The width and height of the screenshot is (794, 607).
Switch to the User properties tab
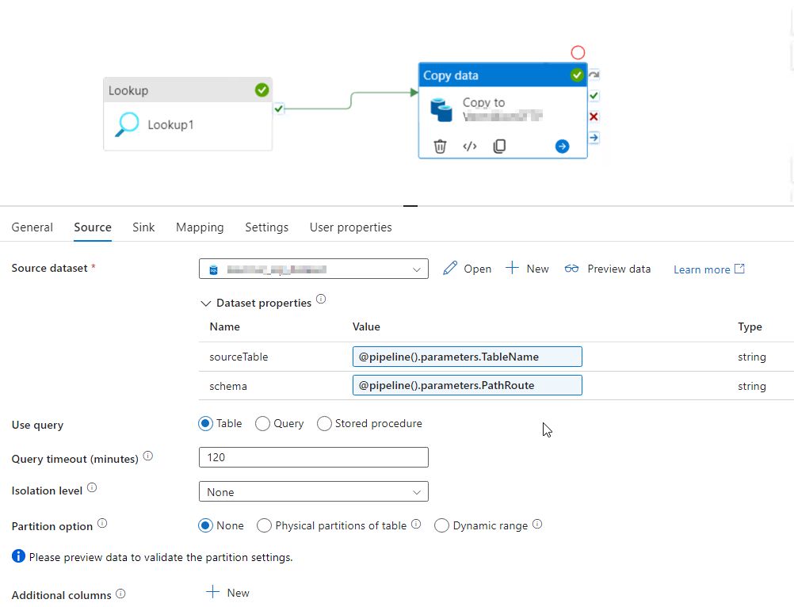pyautogui.click(x=350, y=227)
